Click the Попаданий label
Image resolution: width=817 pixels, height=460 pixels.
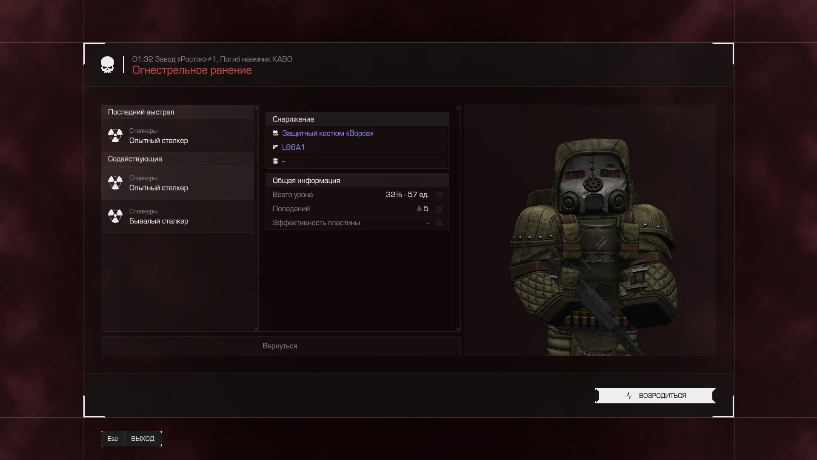tap(291, 209)
